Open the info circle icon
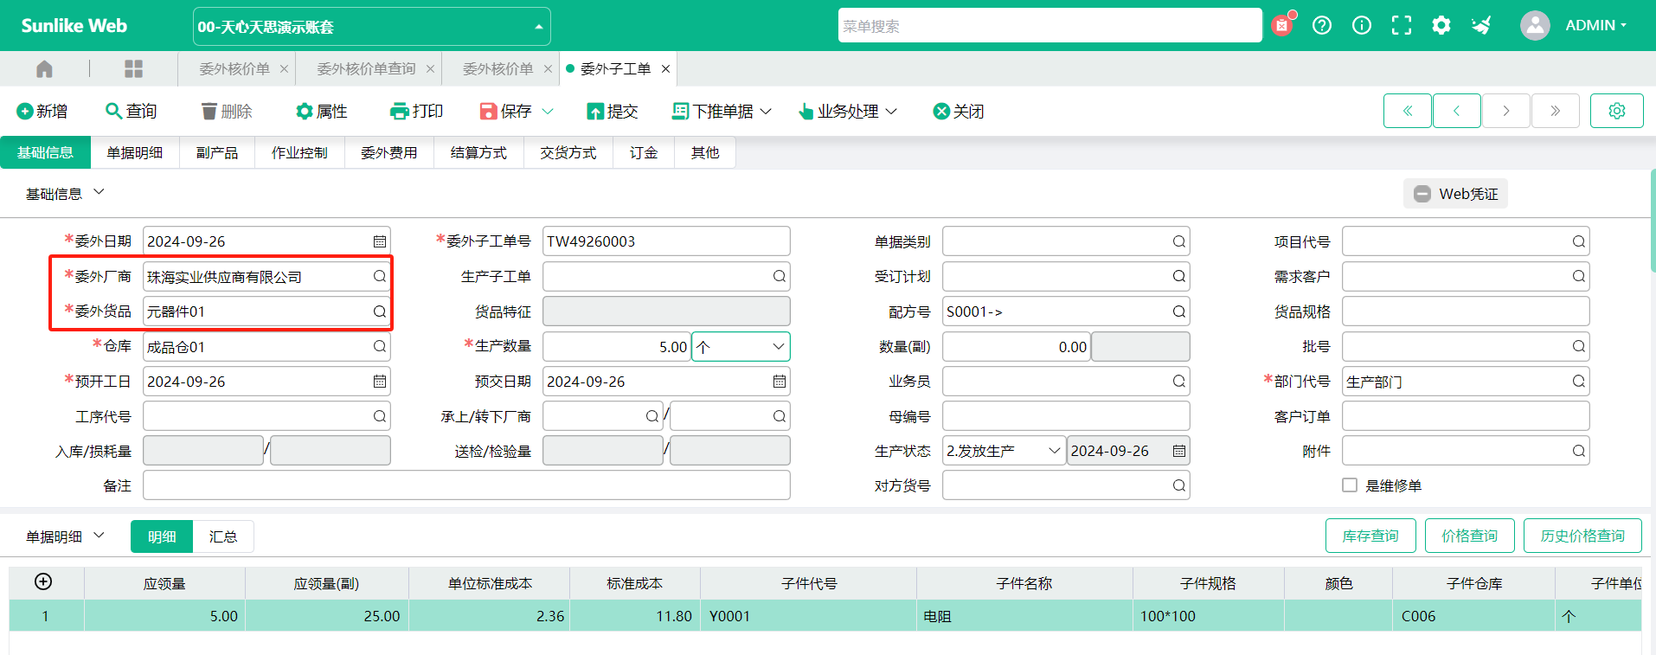The width and height of the screenshot is (1656, 655). pos(1362,25)
